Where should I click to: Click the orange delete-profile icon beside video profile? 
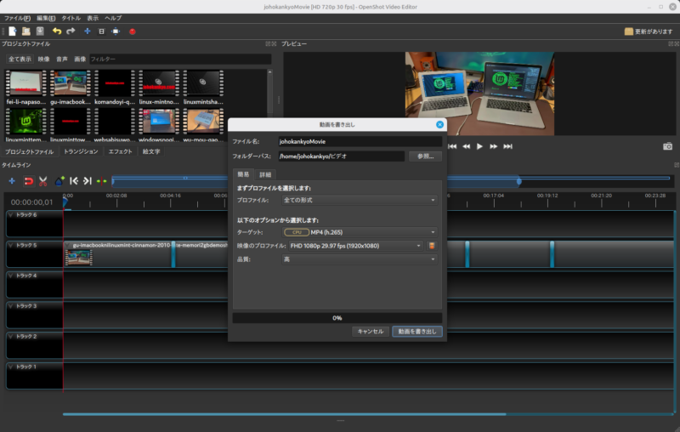[432, 246]
